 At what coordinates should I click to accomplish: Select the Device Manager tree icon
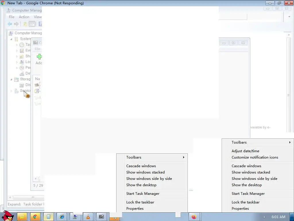(22, 73)
